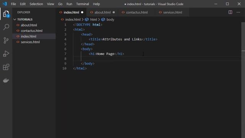Viewport: 245px width, 138px height.
Task: Switch to the contactus.html tab
Action: tap(137, 12)
